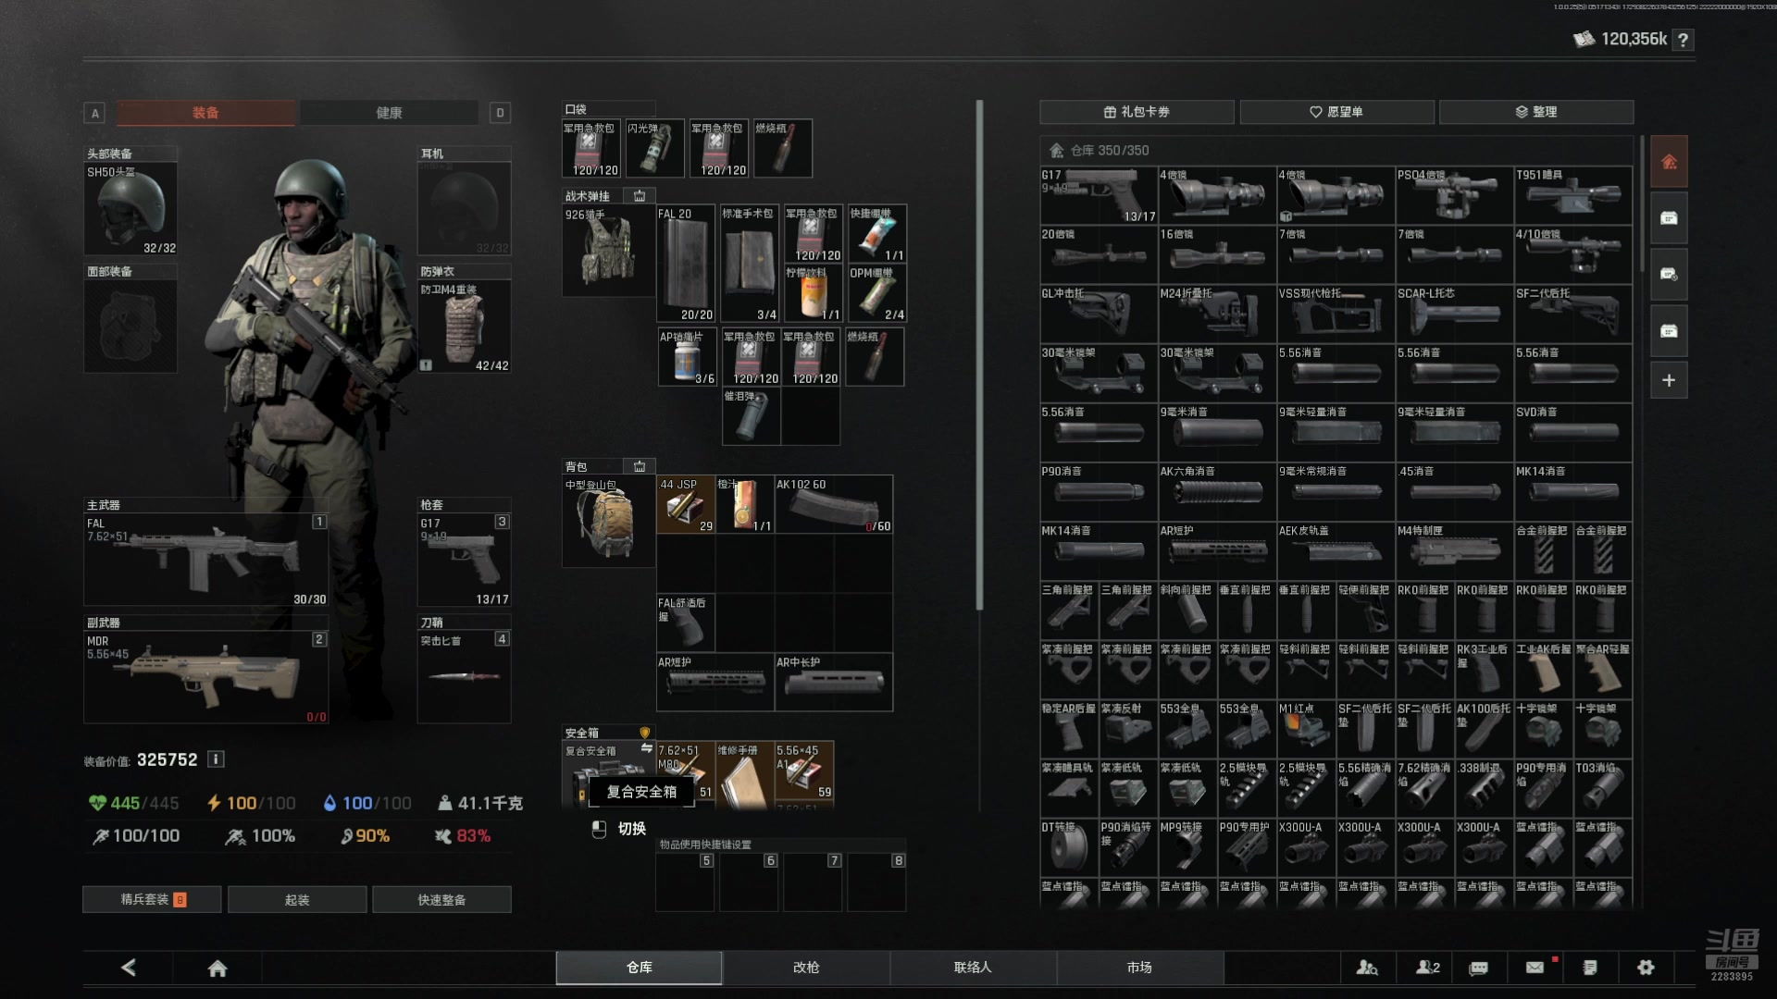
Task: Add a storage box with plus icon
Action: coord(1669,380)
